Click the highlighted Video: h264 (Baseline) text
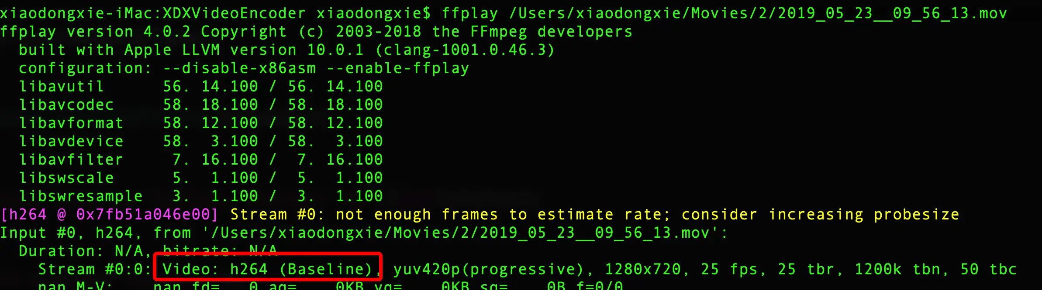 268,269
